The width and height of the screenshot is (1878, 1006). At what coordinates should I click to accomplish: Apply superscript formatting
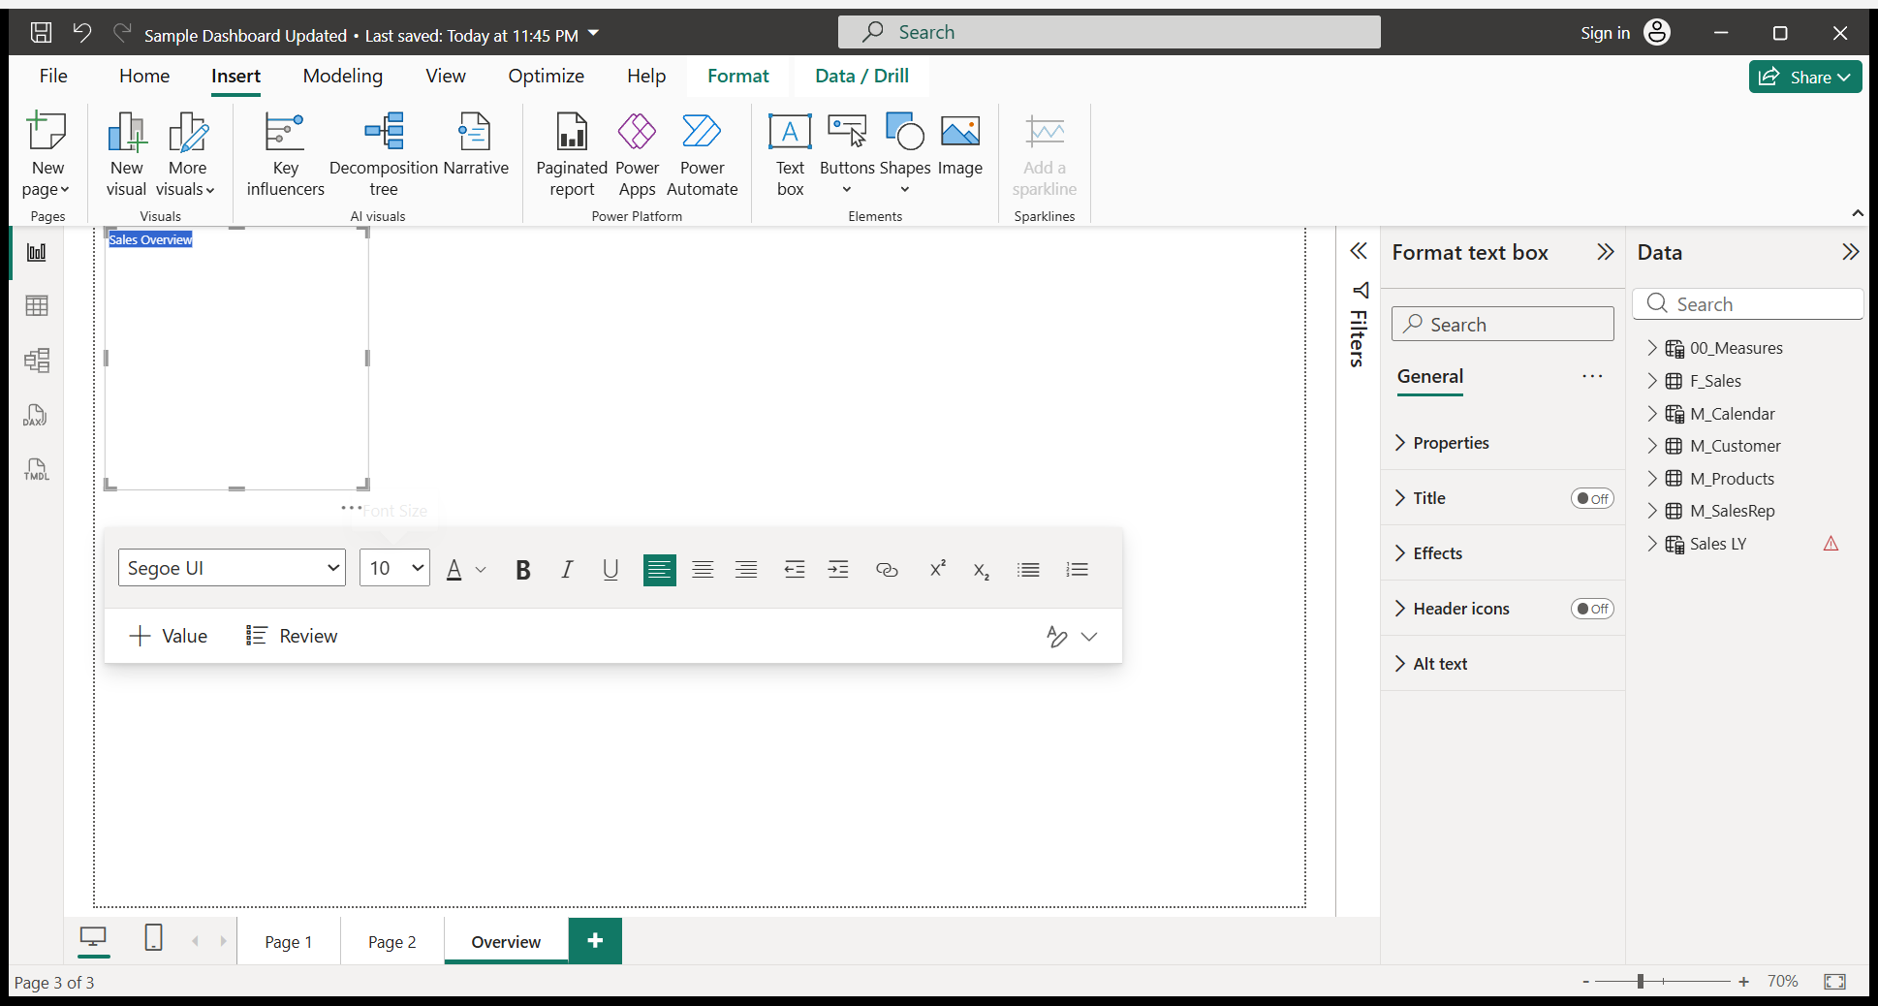tap(937, 570)
